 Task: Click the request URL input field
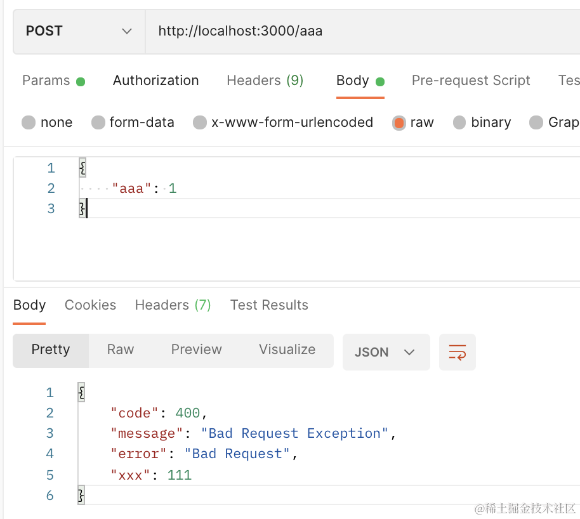coord(362,31)
